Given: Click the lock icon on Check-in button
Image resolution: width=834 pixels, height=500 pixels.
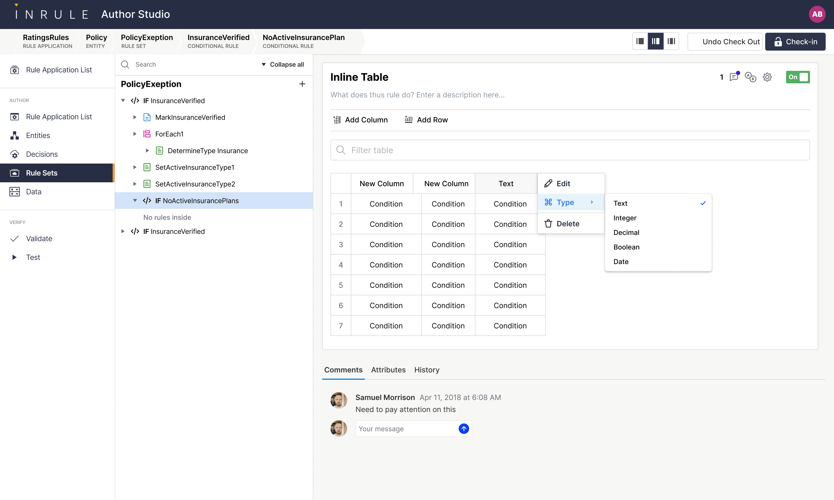Looking at the screenshot, I should coord(778,41).
